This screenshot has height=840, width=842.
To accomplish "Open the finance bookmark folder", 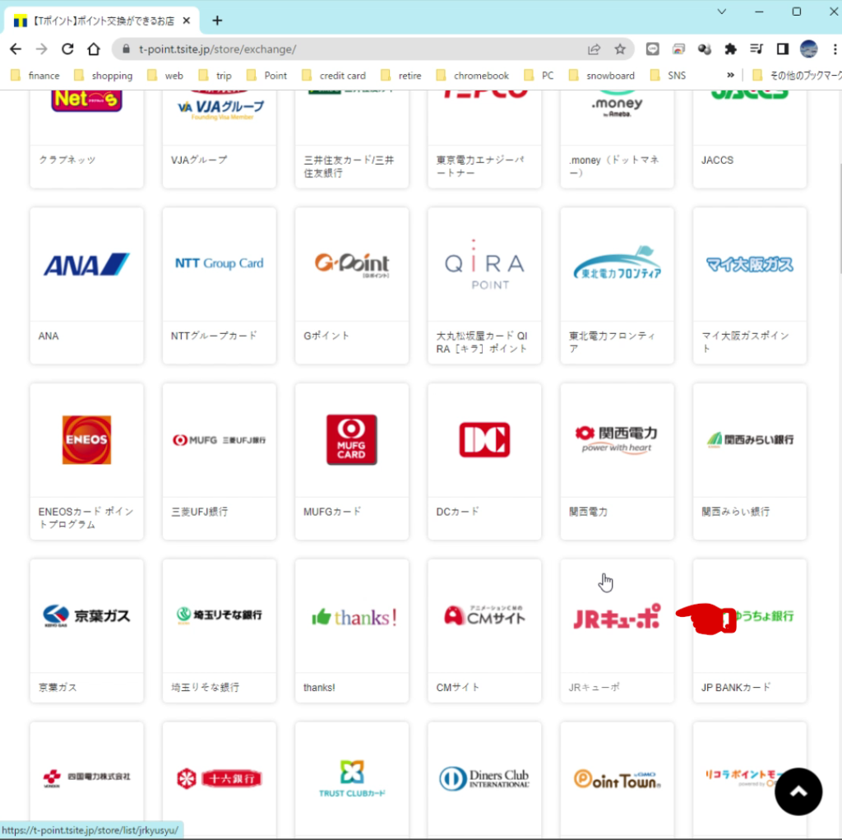I will 35,76.
